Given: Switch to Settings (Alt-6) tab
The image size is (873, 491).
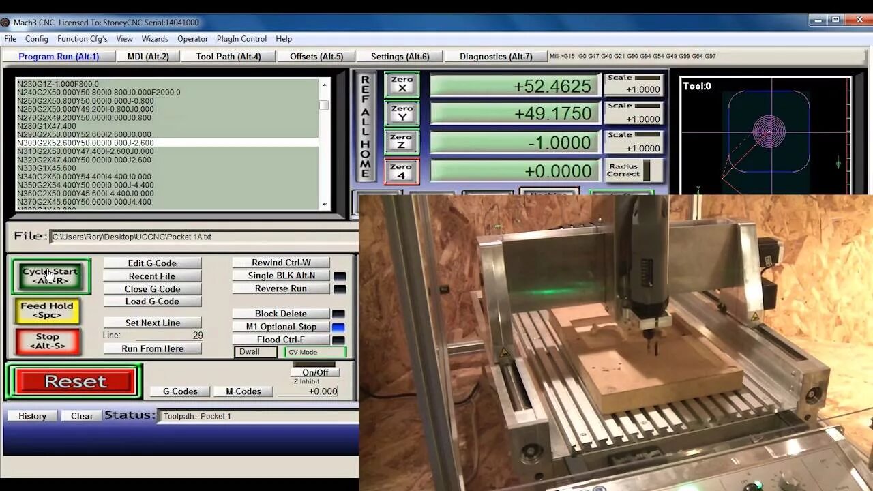Looking at the screenshot, I should pos(400,57).
